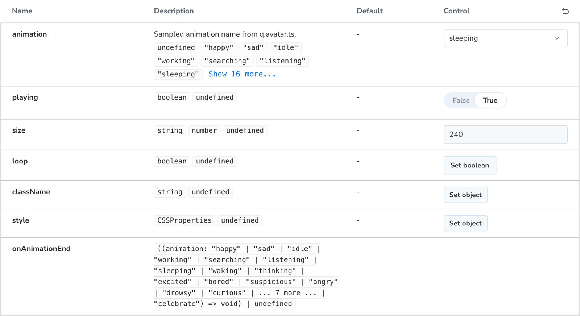This screenshot has height=316, width=580.
Task: Click the "happy" value chip in animation row
Action: click(x=219, y=47)
